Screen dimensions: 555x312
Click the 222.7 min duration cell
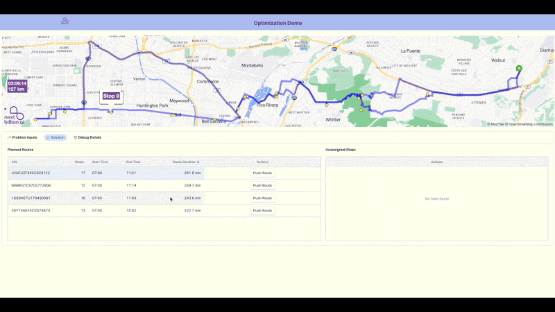[192, 211]
